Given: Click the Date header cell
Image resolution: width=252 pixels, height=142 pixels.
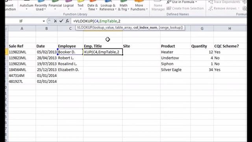Looking at the screenshot, I should coord(46,46).
